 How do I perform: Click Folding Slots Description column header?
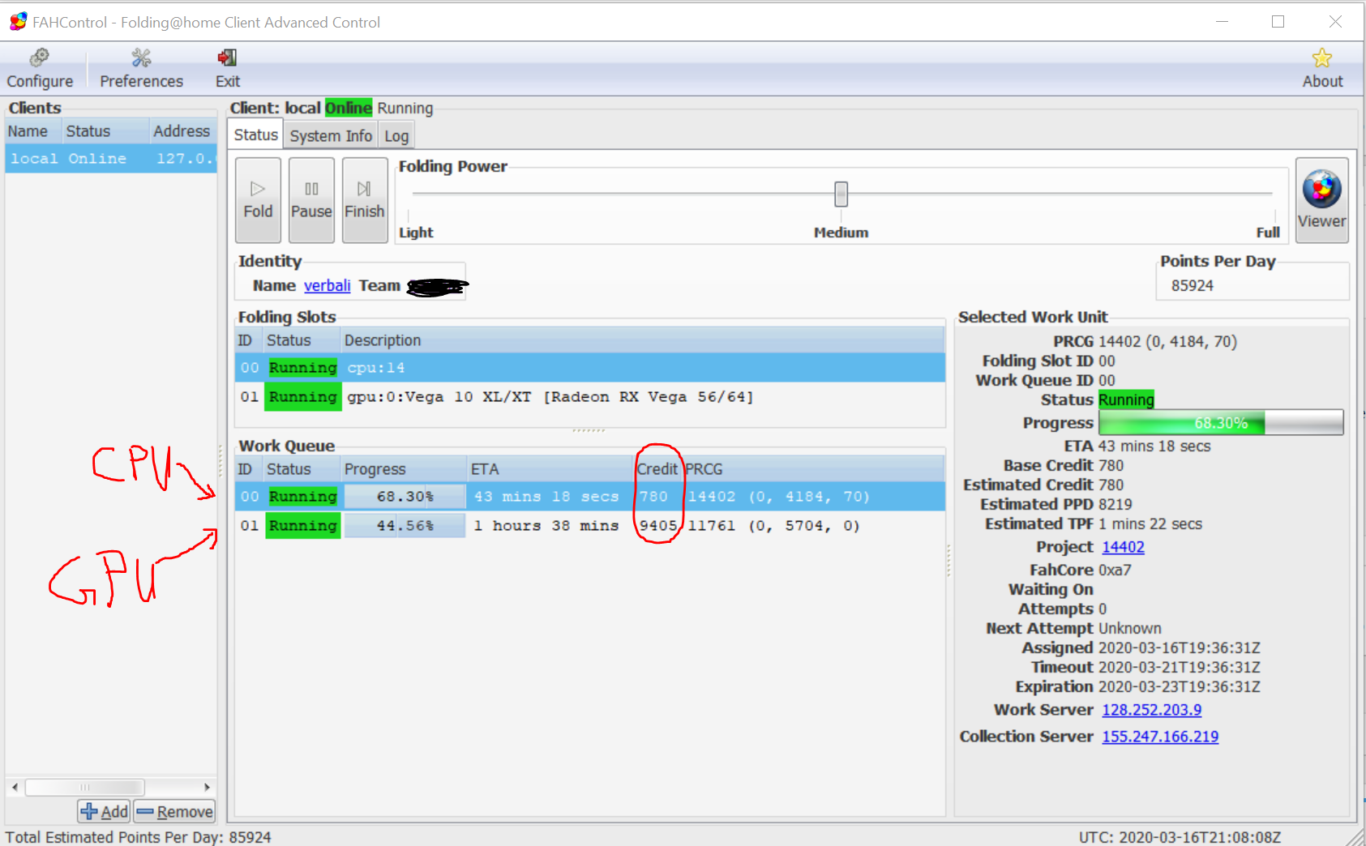[643, 340]
